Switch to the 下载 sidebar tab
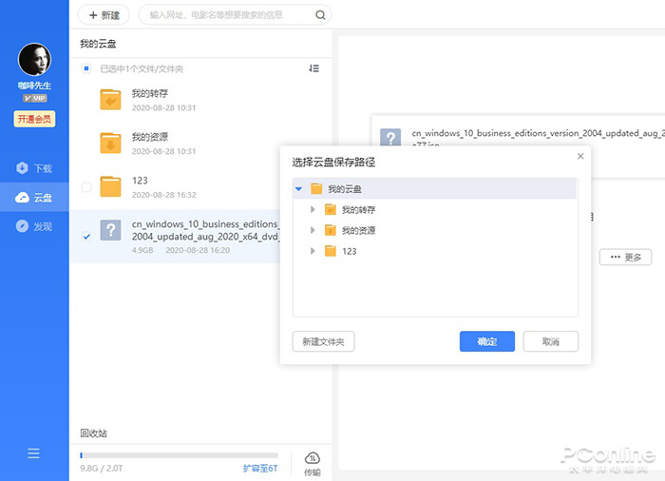 (34, 168)
